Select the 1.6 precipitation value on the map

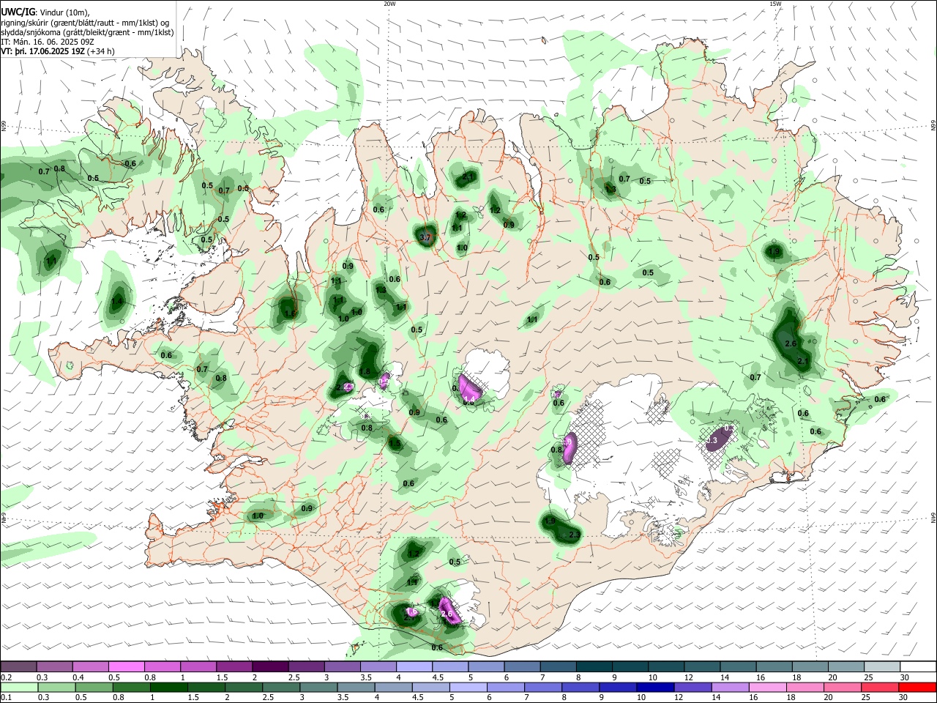(289, 313)
